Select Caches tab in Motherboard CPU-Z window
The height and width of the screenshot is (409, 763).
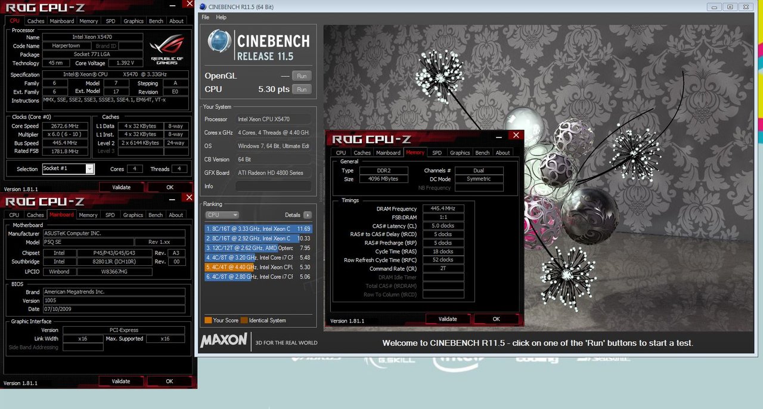(x=36, y=215)
